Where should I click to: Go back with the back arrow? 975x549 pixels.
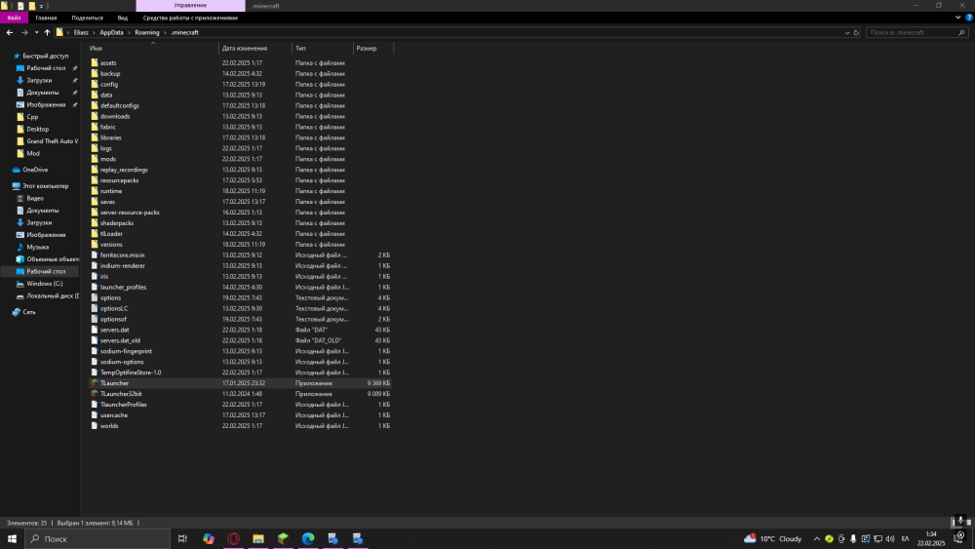(x=10, y=32)
